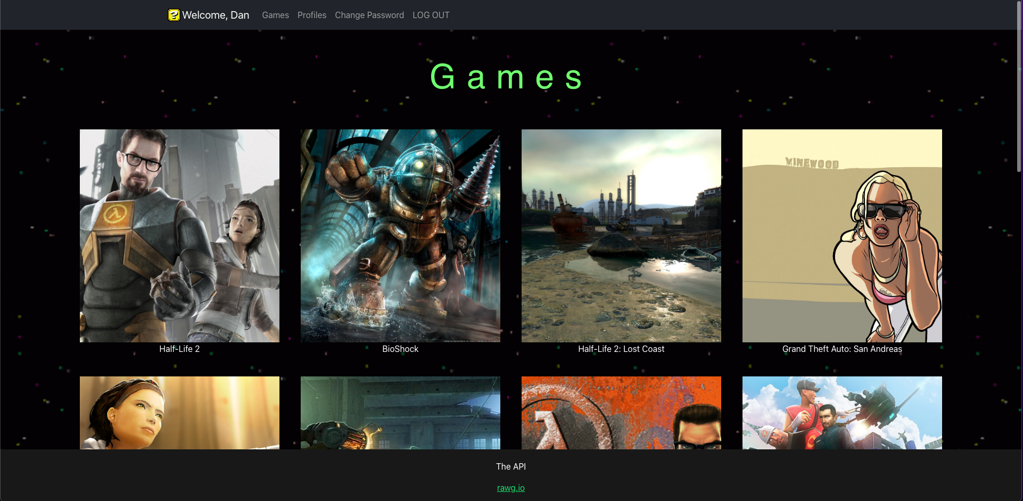Image resolution: width=1023 pixels, height=501 pixels.
Task: Open the Games nav link
Action: click(275, 15)
